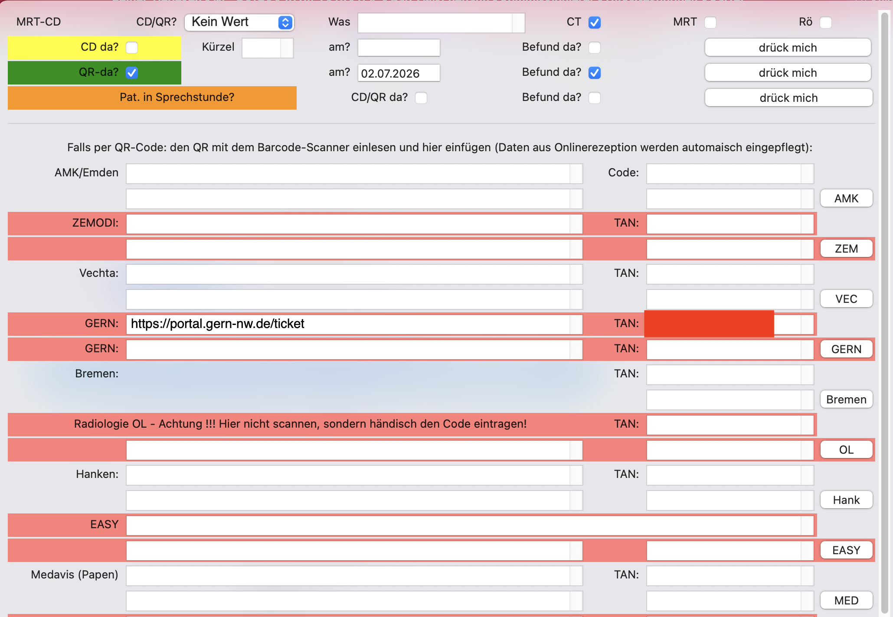Click the orange Pat. in Sprechstunde? bar

(152, 97)
